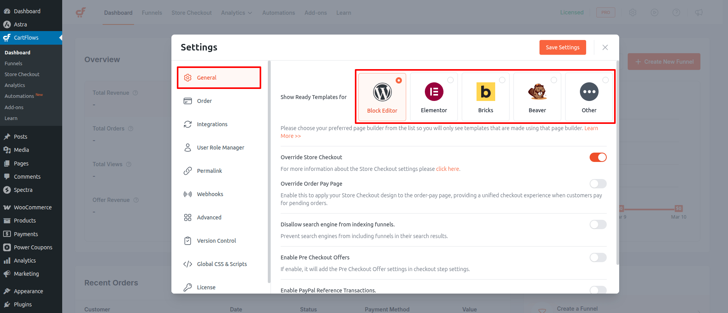Viewport: 728px width, 313px height.
Task: Click the PRO badge in header
Action: coord(606,12)
